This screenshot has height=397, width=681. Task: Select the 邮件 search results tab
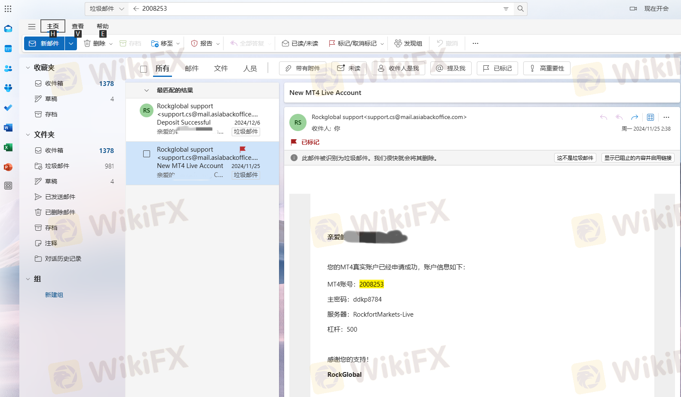pos(192,68)
